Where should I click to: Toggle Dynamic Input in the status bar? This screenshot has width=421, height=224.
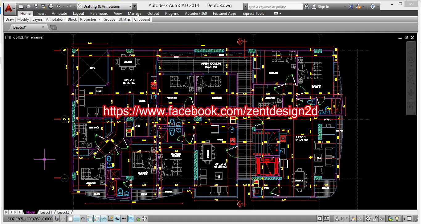[117, 219]
